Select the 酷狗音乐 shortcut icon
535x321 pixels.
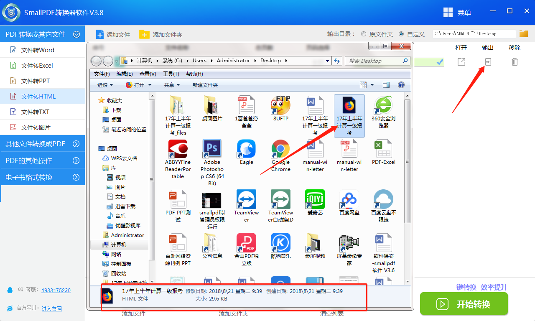pyautogui.click(x=281, y=243)
